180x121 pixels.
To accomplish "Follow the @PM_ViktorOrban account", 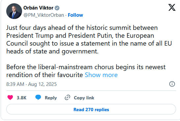I will (x=75, y=15).
